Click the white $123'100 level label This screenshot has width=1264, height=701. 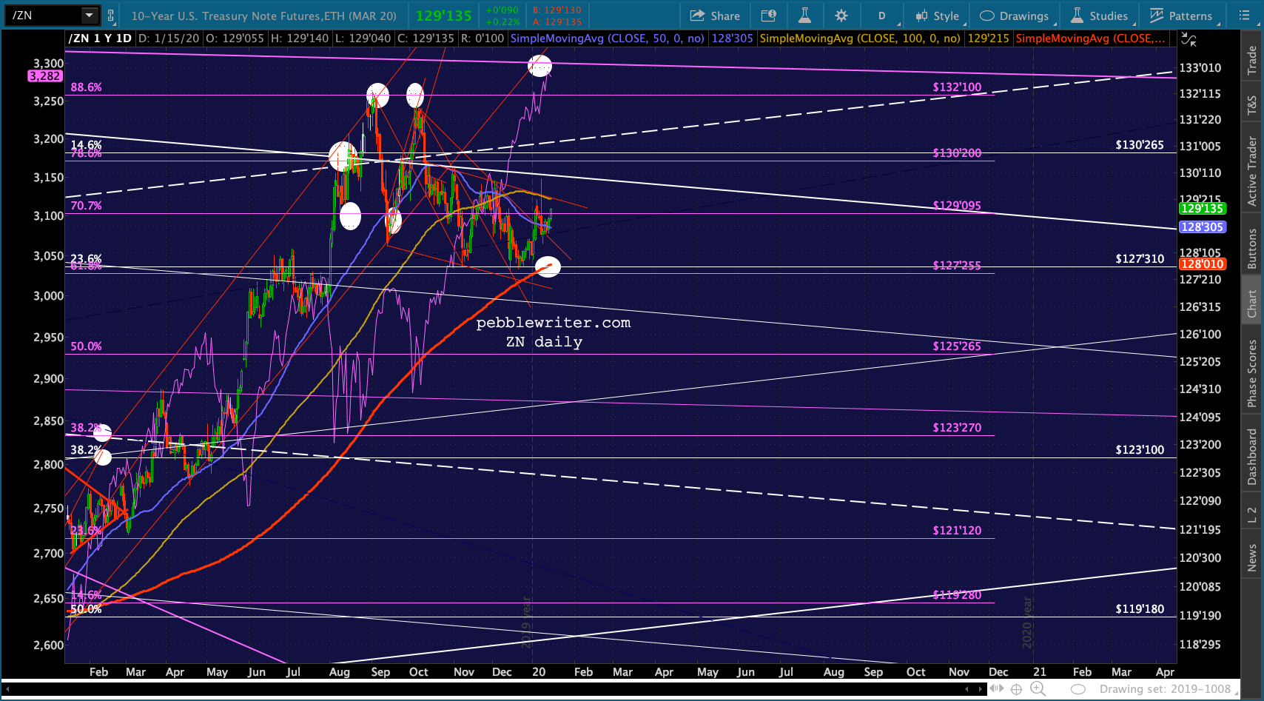pyautogui.click(x=1140, y=450)
